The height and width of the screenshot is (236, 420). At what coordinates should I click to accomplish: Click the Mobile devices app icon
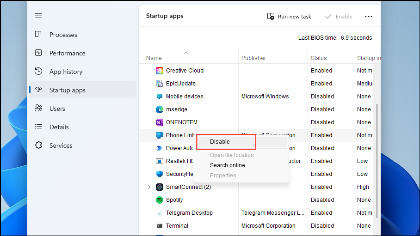pyautogui.click(x=160, y=97)
